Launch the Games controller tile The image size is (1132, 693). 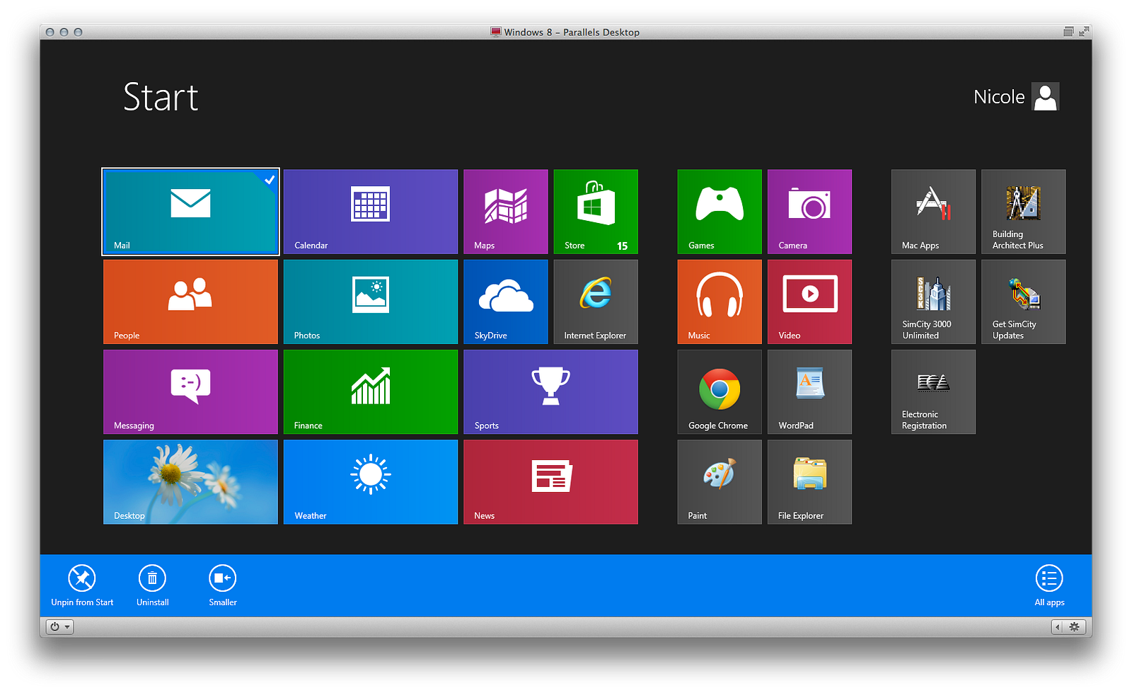pyautogui.click(x=720, y=212)
